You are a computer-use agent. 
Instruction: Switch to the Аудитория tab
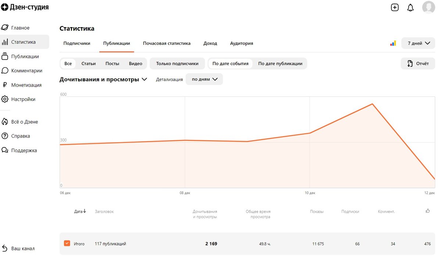pyautogui.click(x=241, y=43)
